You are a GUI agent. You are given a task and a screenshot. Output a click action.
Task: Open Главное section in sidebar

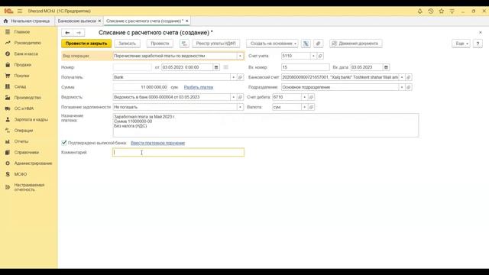[x=22, y=32]
